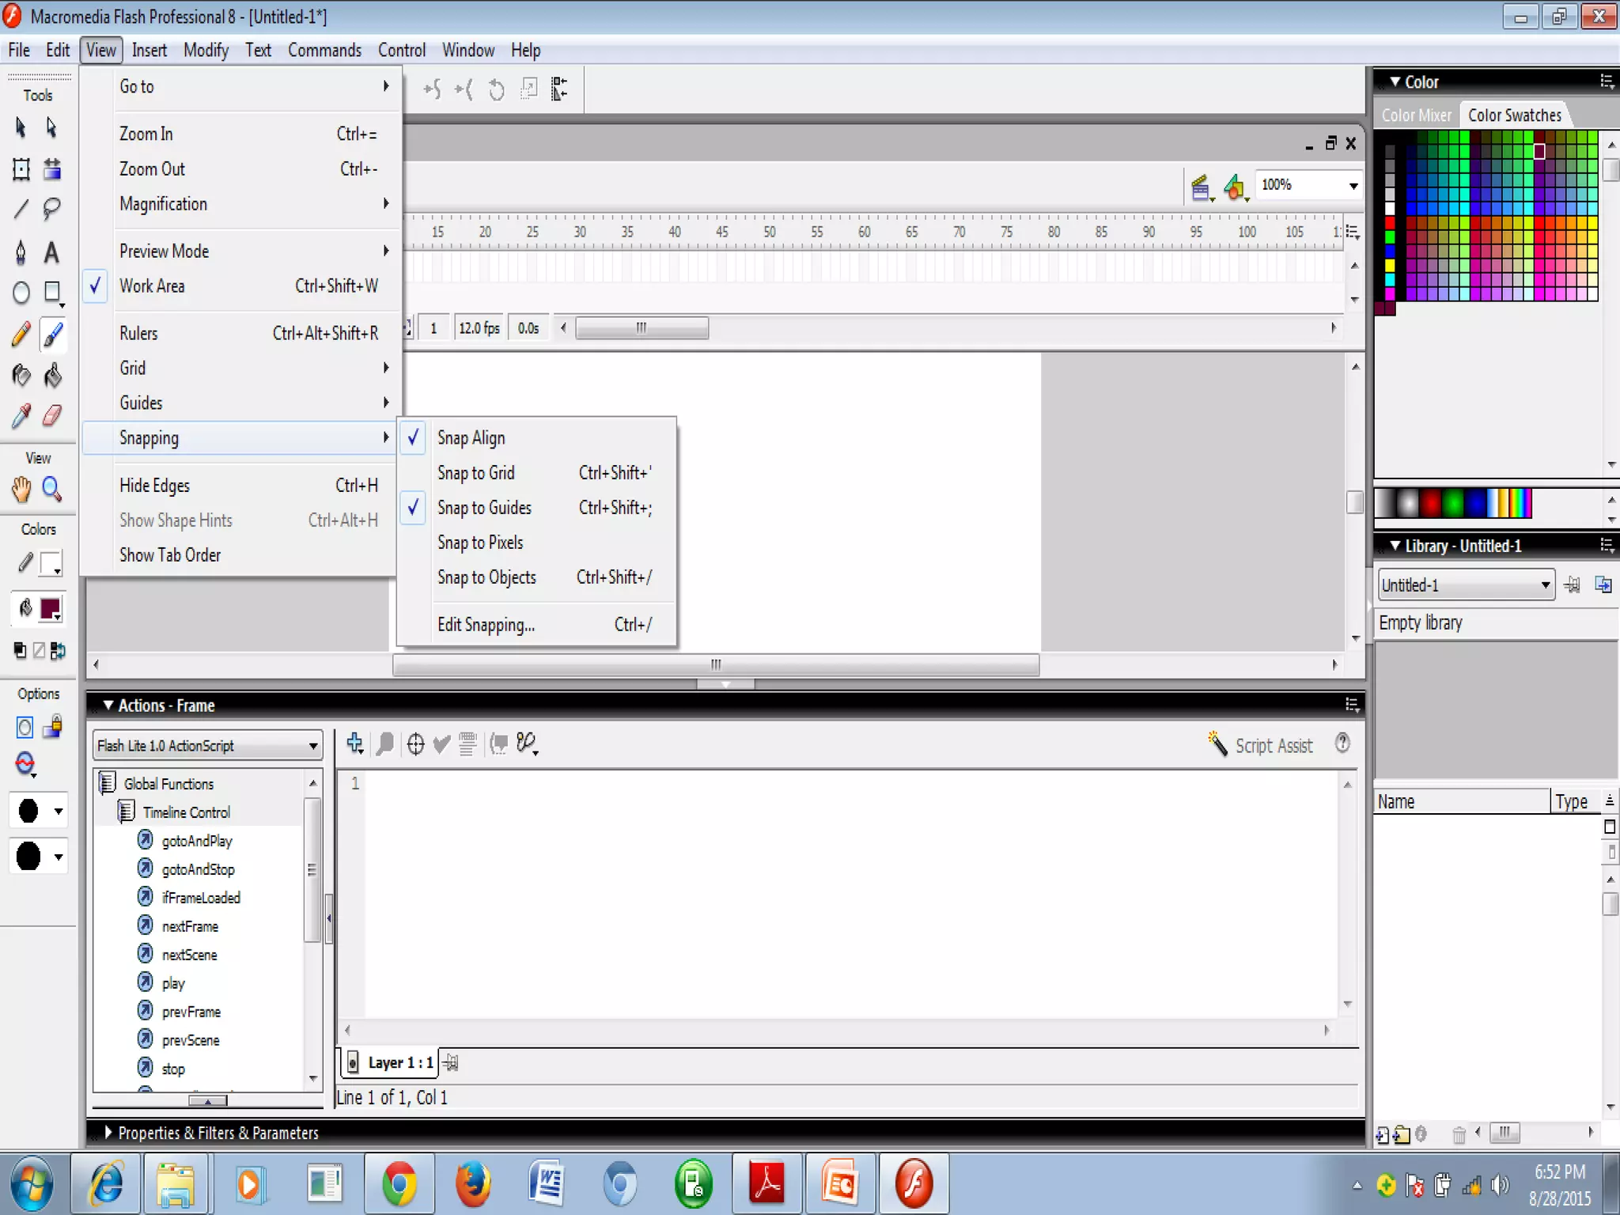Open the 100% zoom dropdown
1620x1215 pixels.
click(1353, 186)
